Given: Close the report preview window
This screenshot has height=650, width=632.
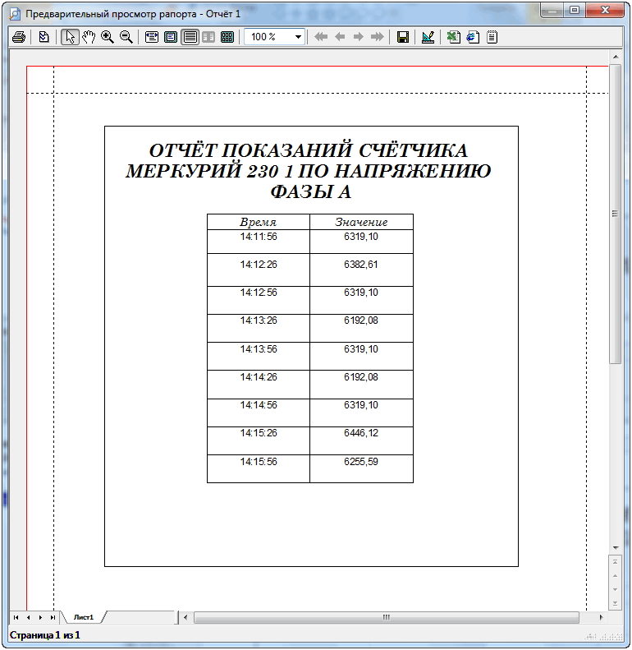Looking at the screenshot, I should click(x=605, y=11).
